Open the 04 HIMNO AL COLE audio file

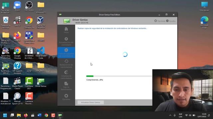(29, 53)
